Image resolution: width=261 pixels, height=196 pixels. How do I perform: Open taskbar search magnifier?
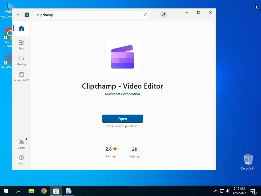pos(18,191)
